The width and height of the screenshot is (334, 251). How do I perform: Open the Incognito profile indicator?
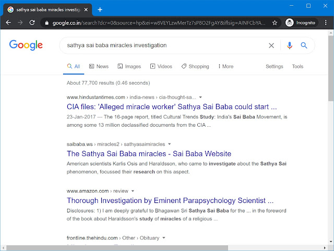click(x=301, y=22)
